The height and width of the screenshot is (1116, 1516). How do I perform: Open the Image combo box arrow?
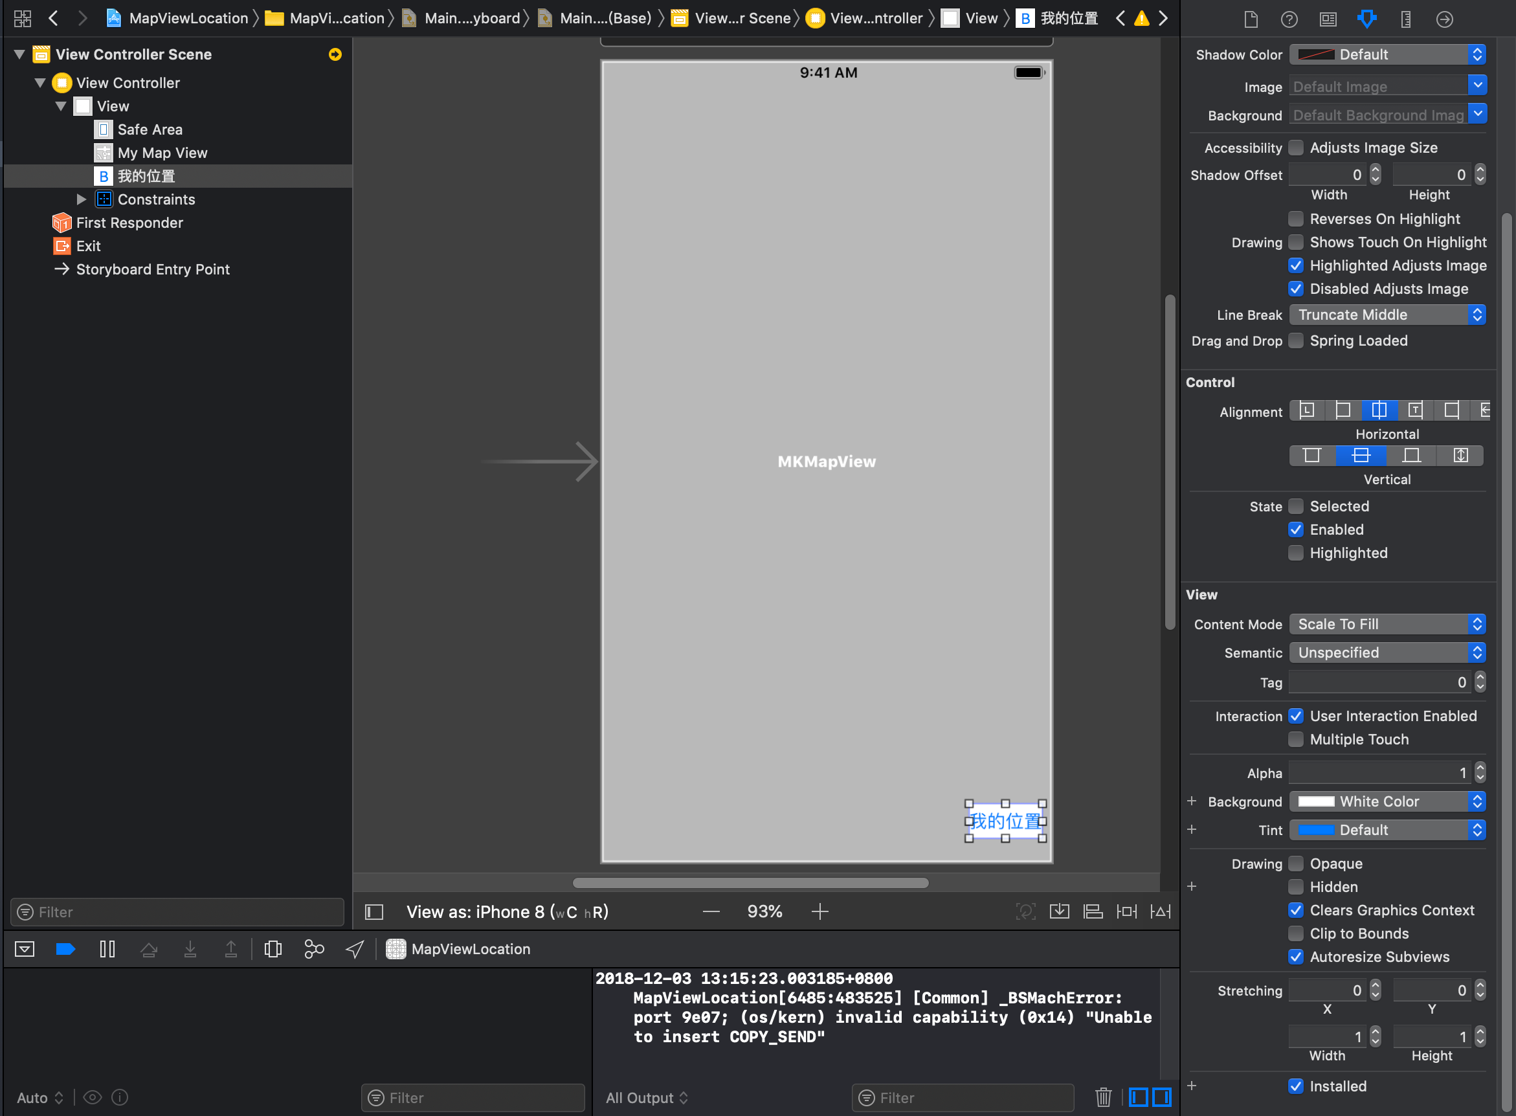(1478, 85)
